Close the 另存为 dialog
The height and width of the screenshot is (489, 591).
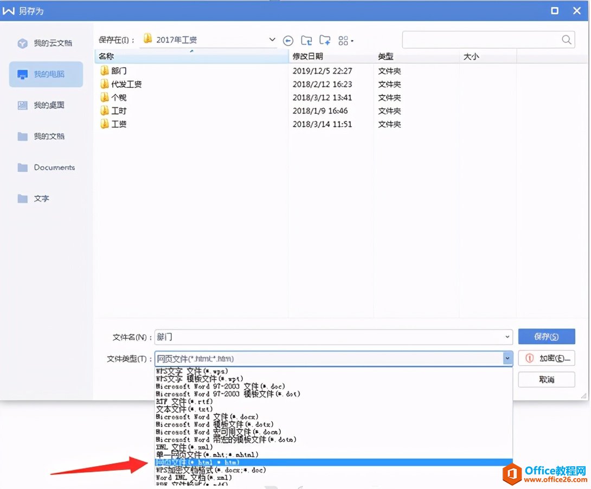pos(577,10)
